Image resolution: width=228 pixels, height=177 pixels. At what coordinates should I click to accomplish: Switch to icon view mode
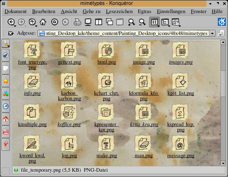pyautogui.click(x=154, y=22)
